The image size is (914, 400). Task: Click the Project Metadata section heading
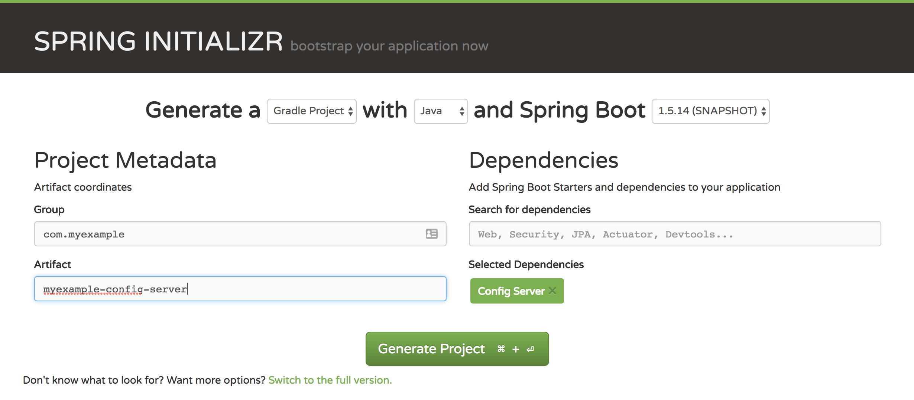point(125,160)
